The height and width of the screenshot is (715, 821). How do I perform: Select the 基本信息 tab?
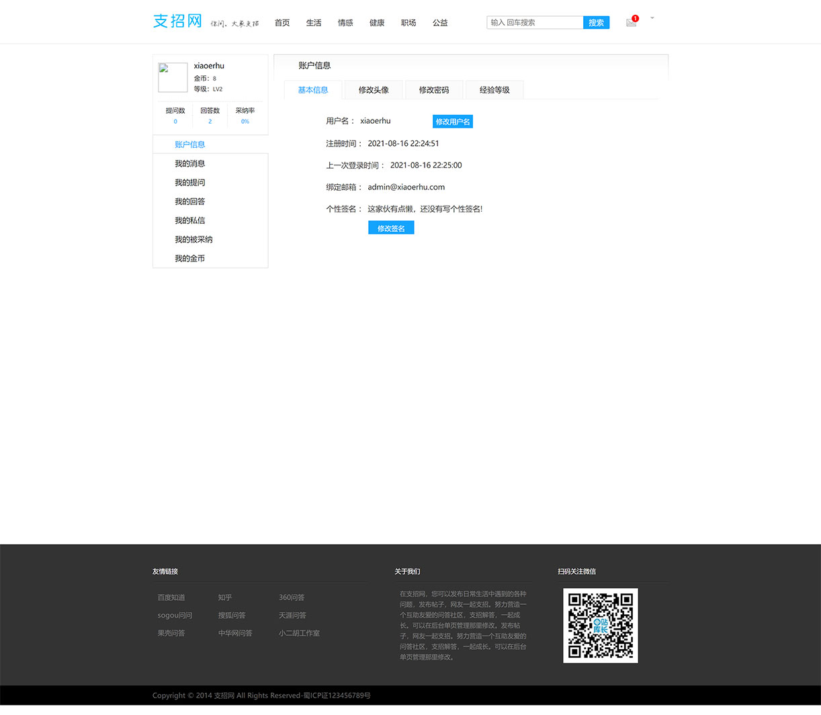312,89
